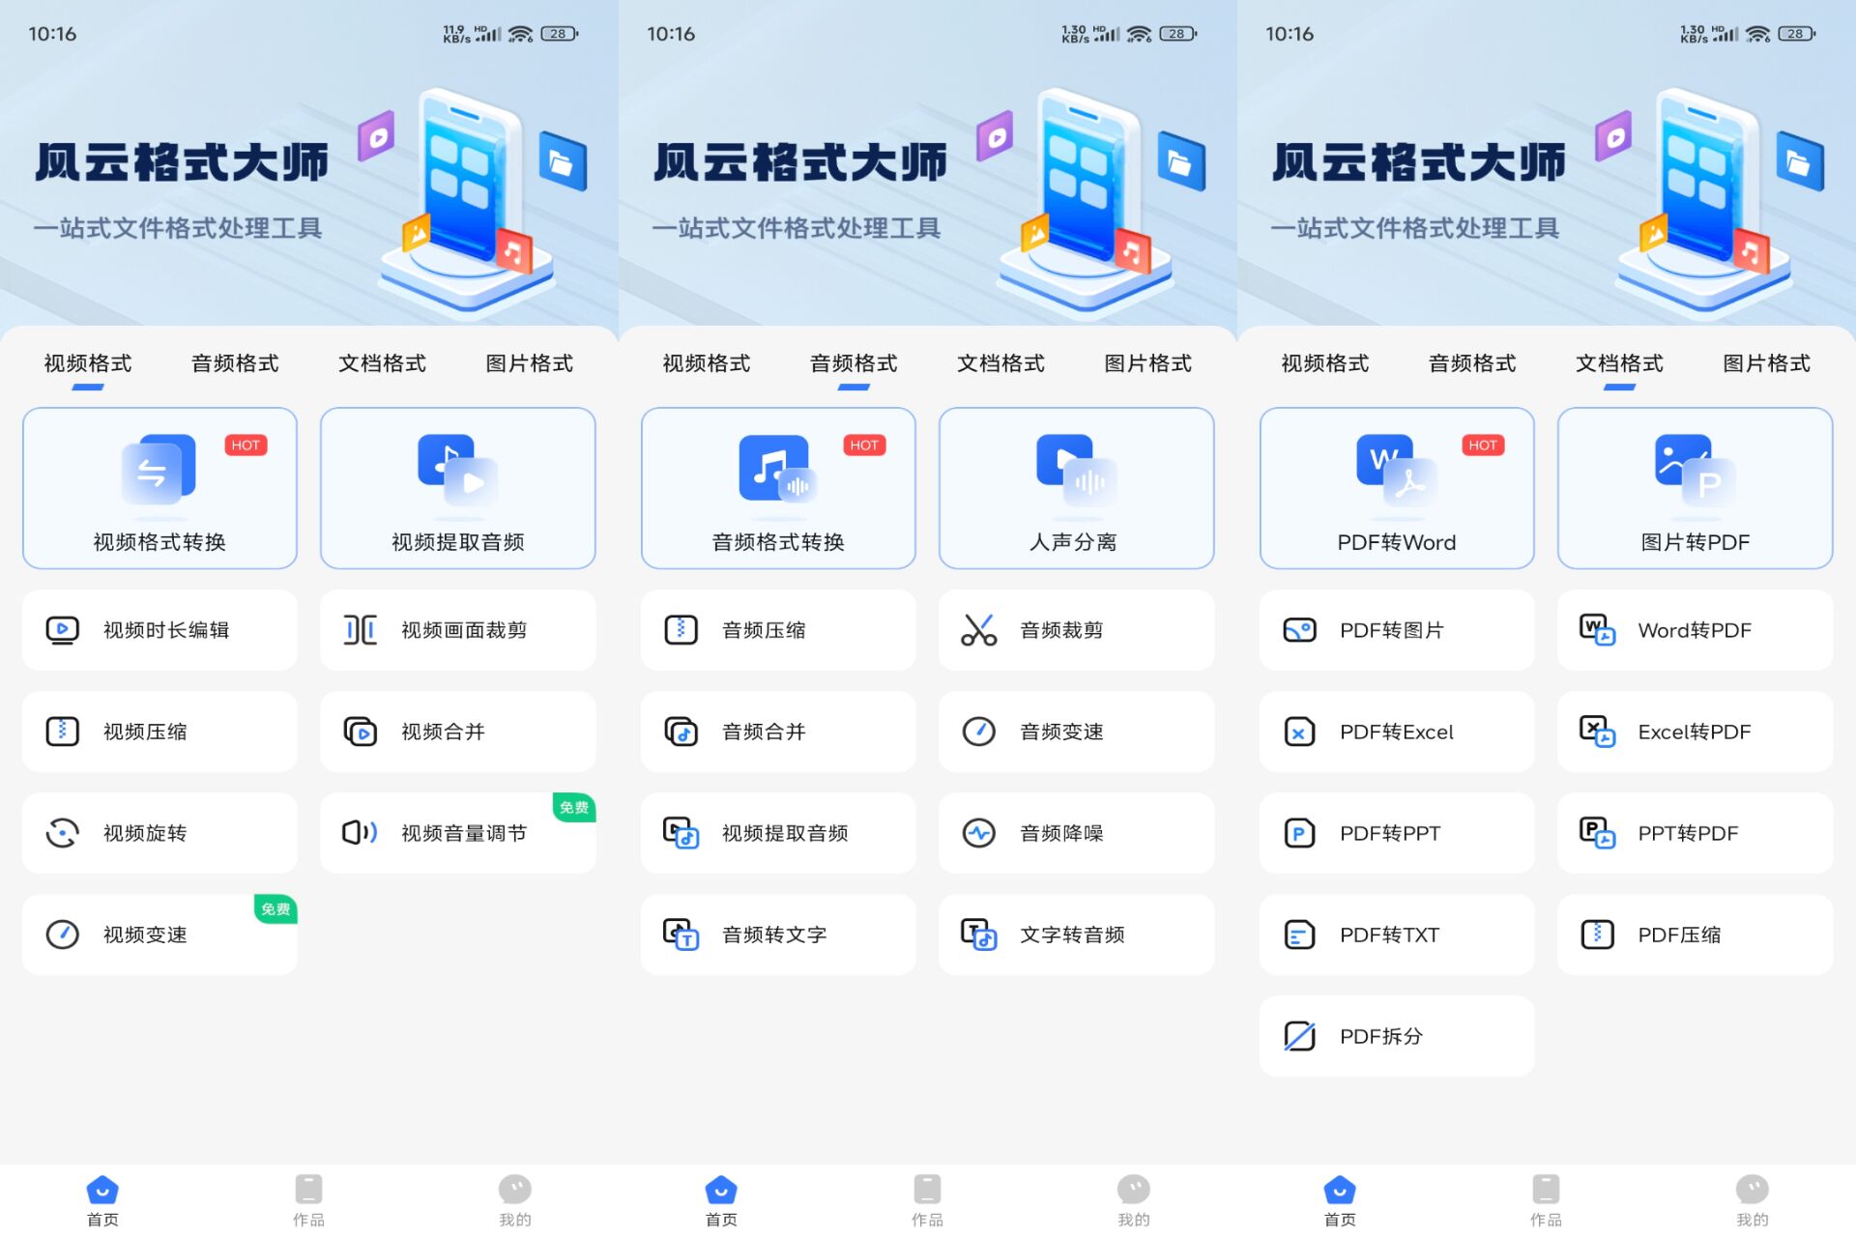The height and width of the screenshot is (1237, 1856).
Task: Tap 首页 home in the 视频格式转换 screen's bottom bar
Action: [102, 1200]
